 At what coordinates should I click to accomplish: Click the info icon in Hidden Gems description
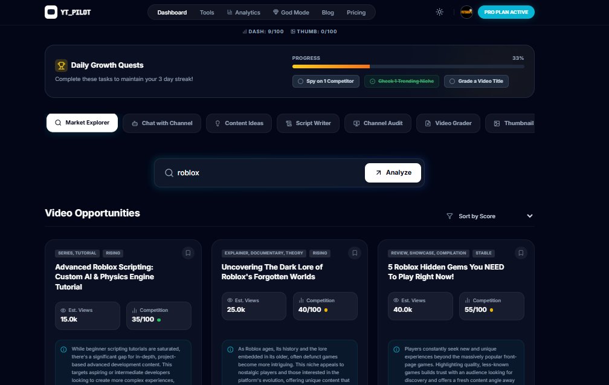click(x=396, y=349)
